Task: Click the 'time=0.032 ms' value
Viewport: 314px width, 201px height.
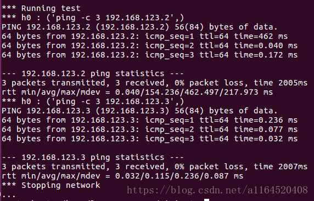Action: [x=266, y=139]
